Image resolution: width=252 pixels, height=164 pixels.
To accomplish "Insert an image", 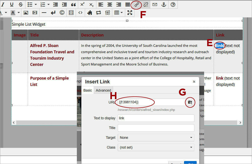I will [x=26, y=13].
